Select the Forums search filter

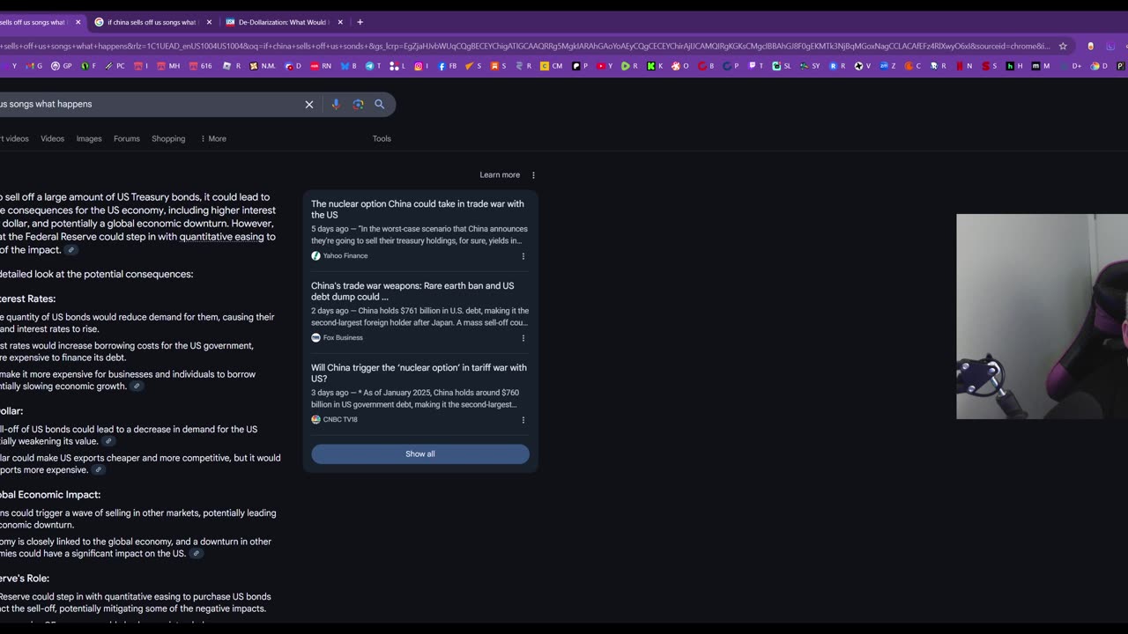click(x=127, y=138)
